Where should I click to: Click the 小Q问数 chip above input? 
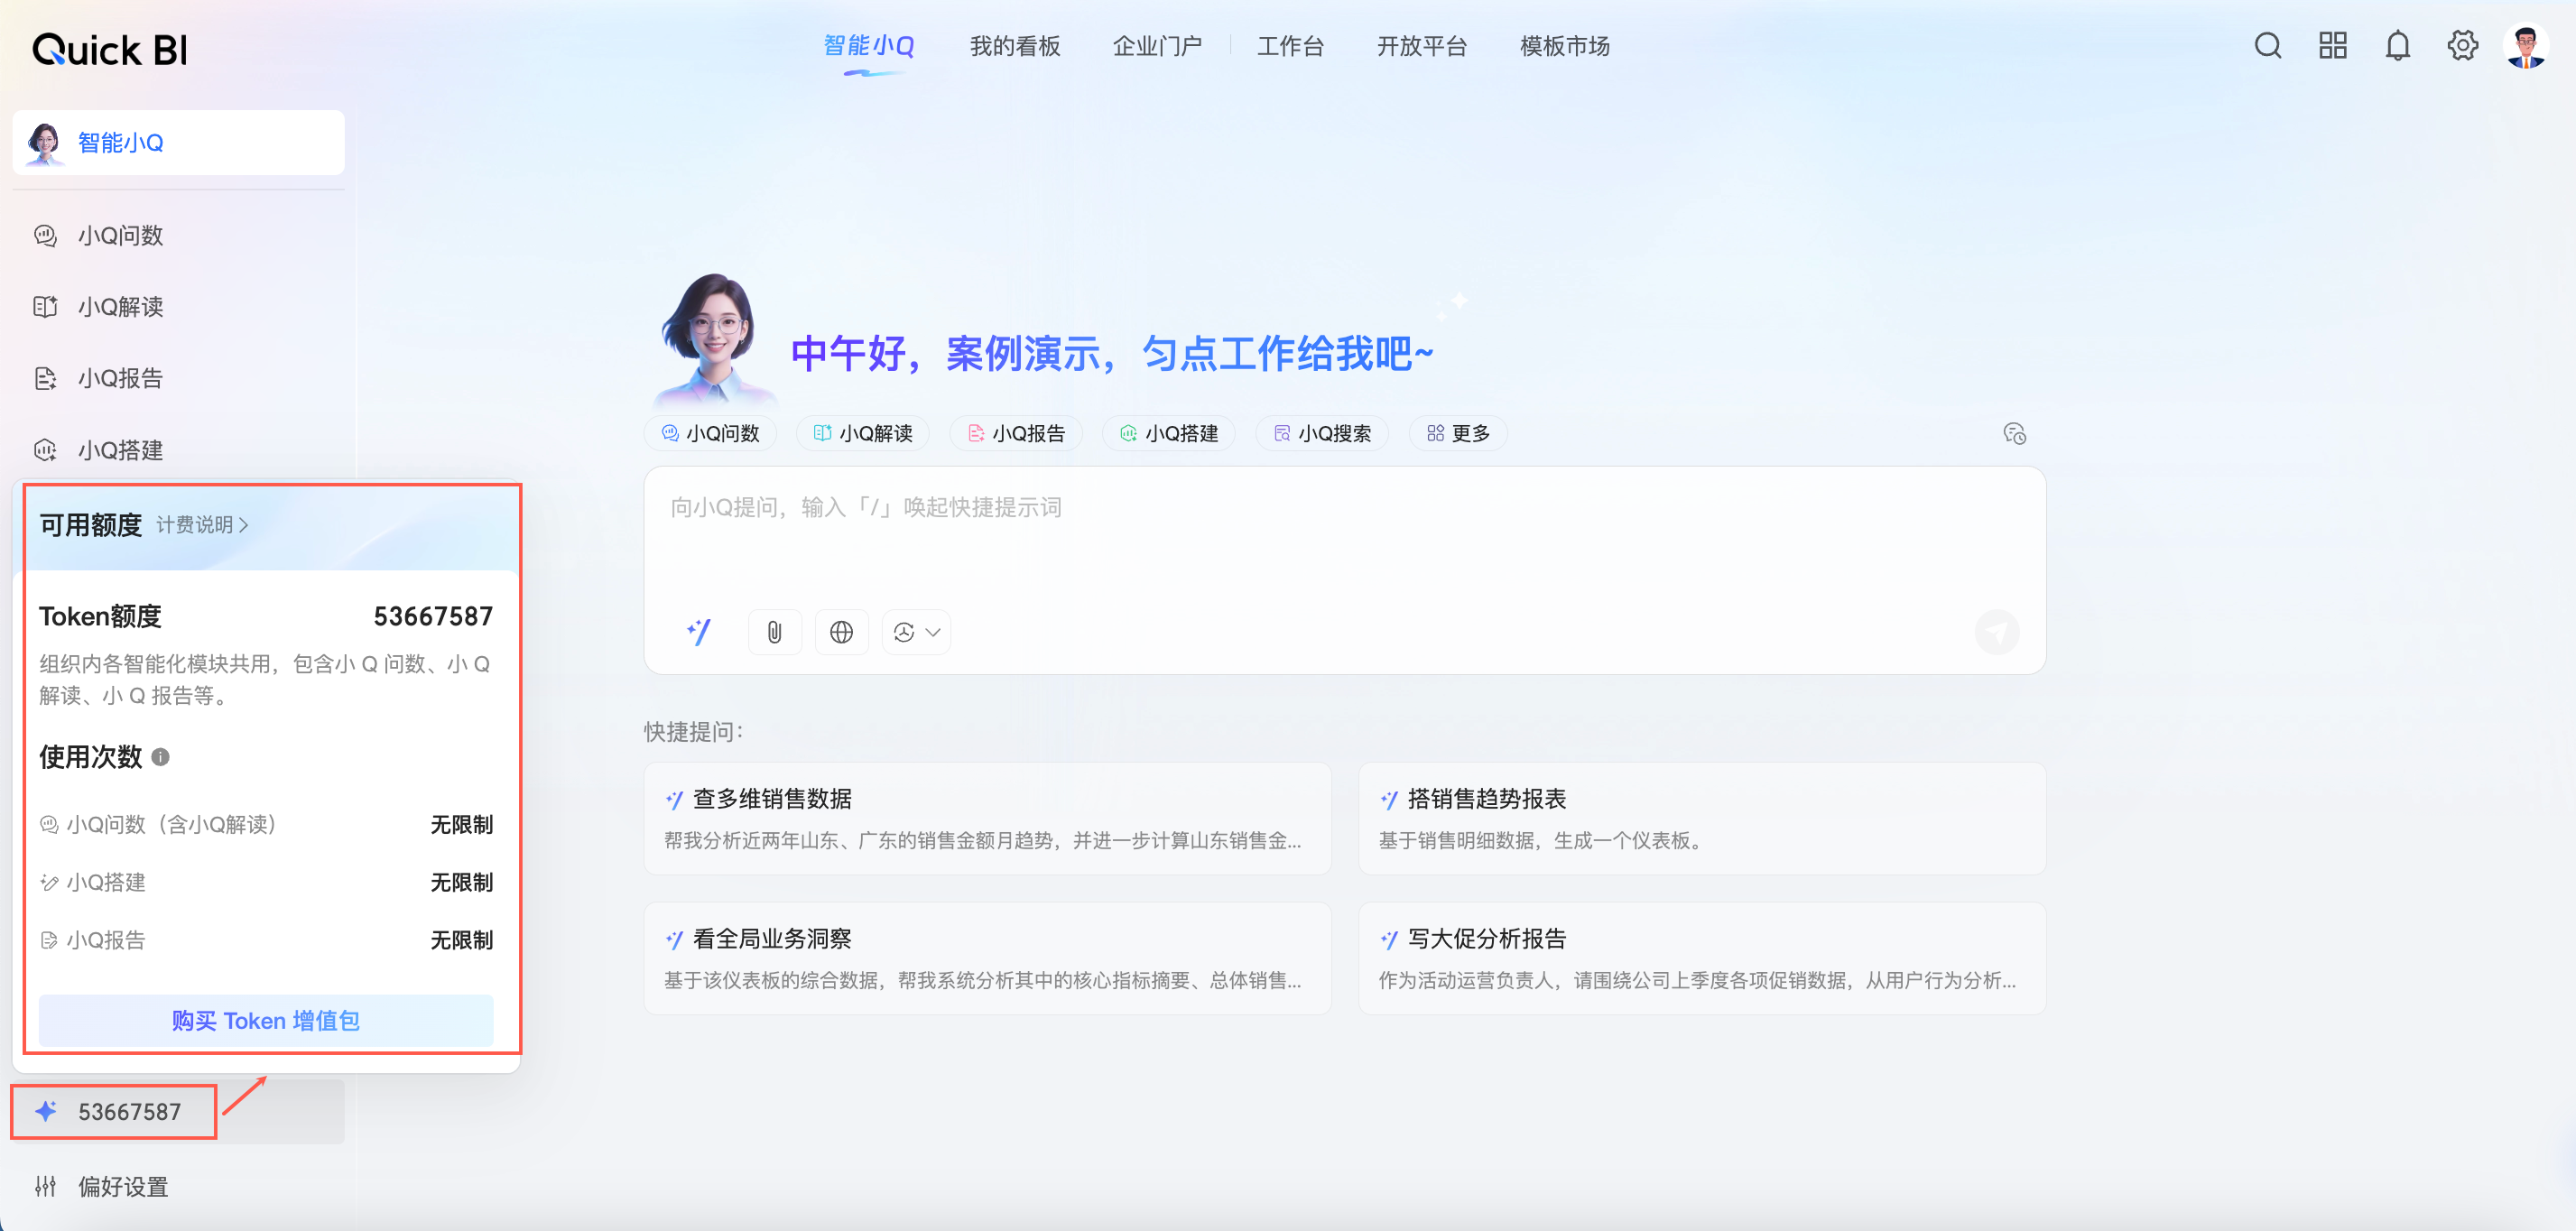coord(711,433)
